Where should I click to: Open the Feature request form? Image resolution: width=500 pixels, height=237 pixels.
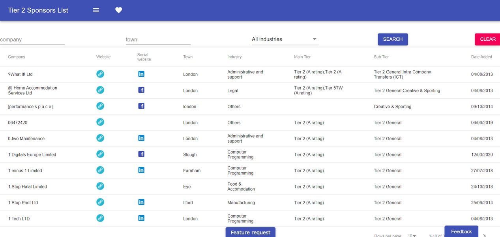250,232
